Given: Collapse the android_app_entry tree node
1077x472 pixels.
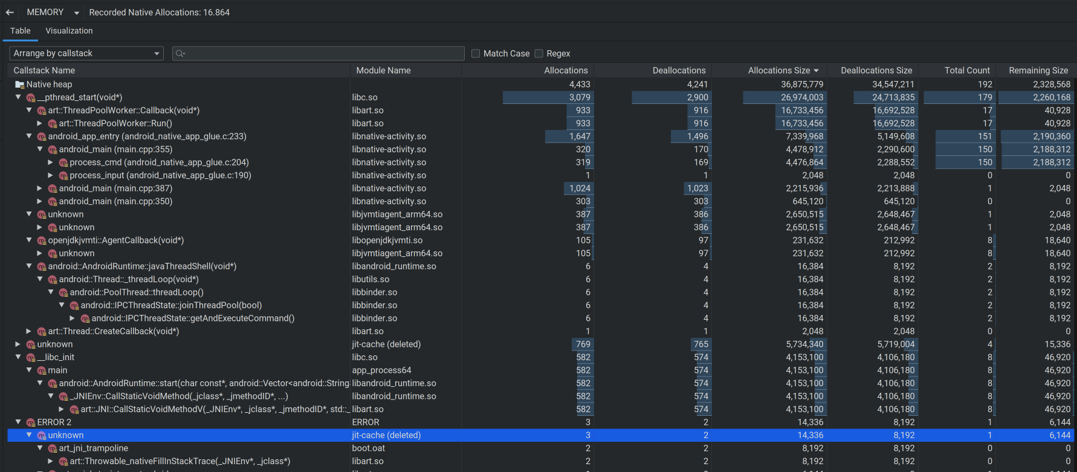Looking at the screenshot, I should click(x=29, y=137).
